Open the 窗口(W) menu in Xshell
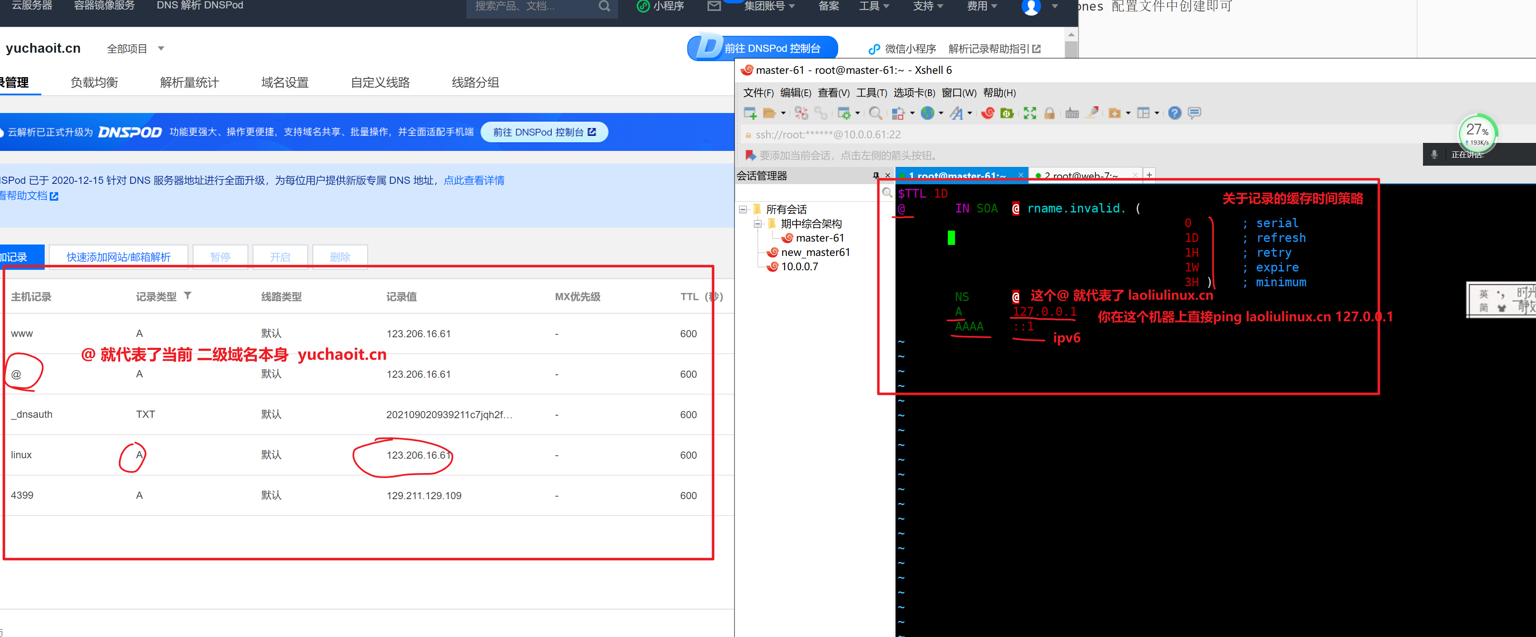The height and width of the screenshot is (637, 1536). [x=959, y=93]
